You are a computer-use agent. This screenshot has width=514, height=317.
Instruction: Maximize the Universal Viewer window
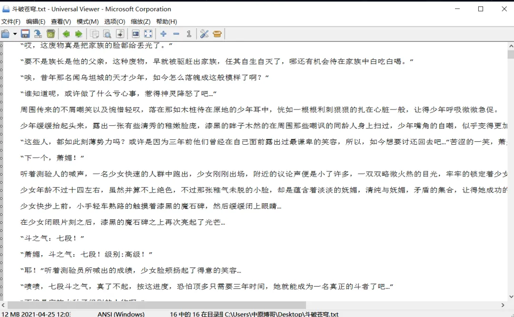pos(481,9)
